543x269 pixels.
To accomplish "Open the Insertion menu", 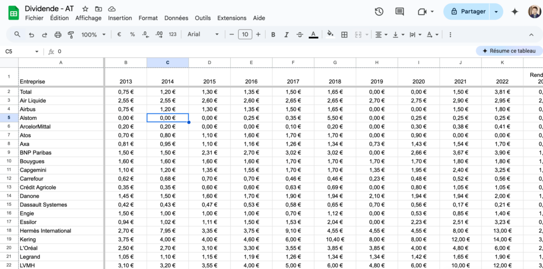I will click(x=120, y=18).
